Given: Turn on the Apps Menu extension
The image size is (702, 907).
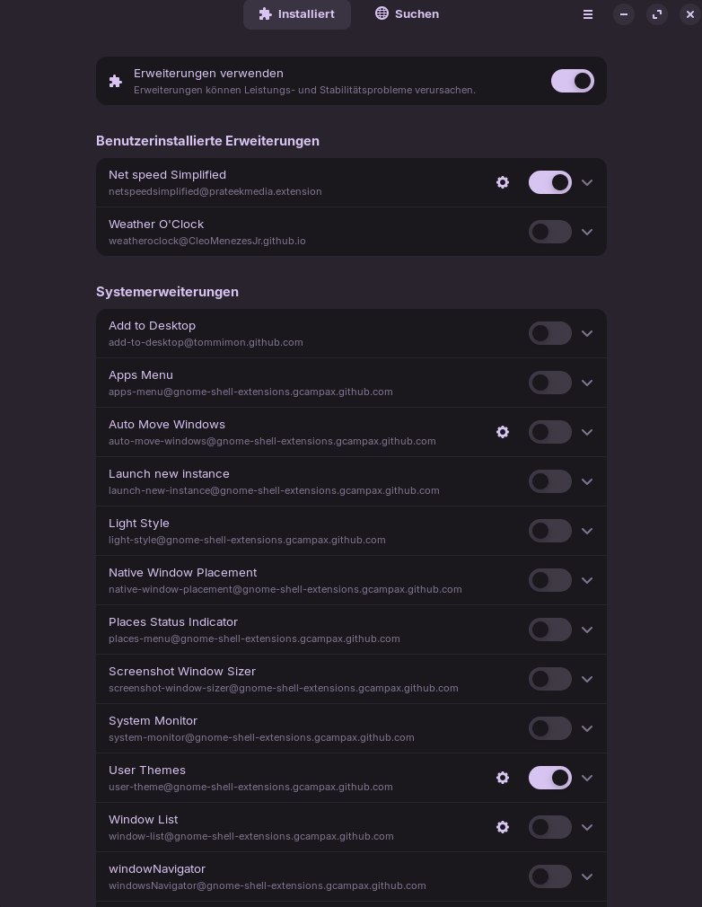Looking at the screenshot, I should pyautogui.click(x=549, y=383).
